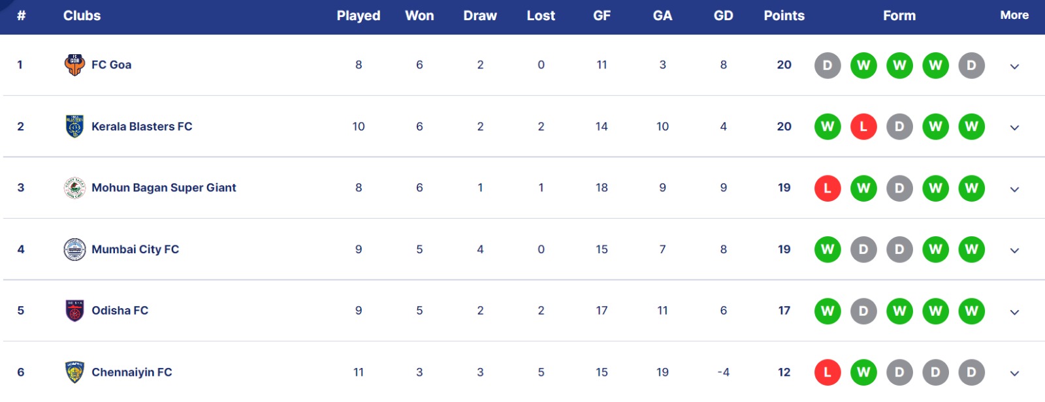Expand the Chennaiyin FC row details
1045x402 pixels.
[1014, 373]
